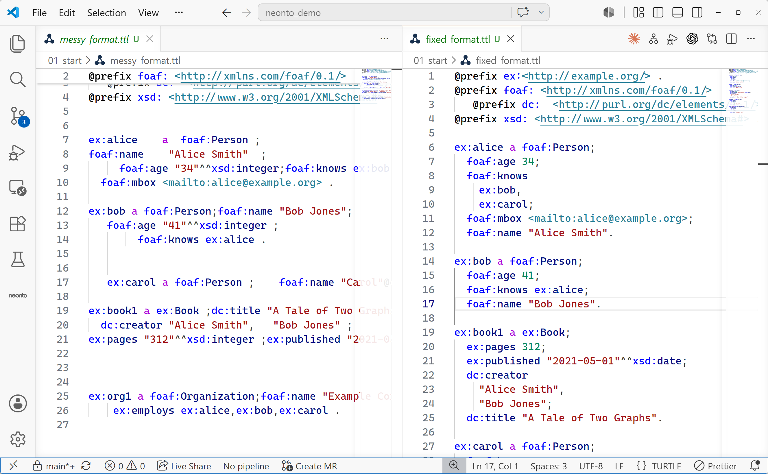Open the neonto panel in activity bar

tap(18, 295)
